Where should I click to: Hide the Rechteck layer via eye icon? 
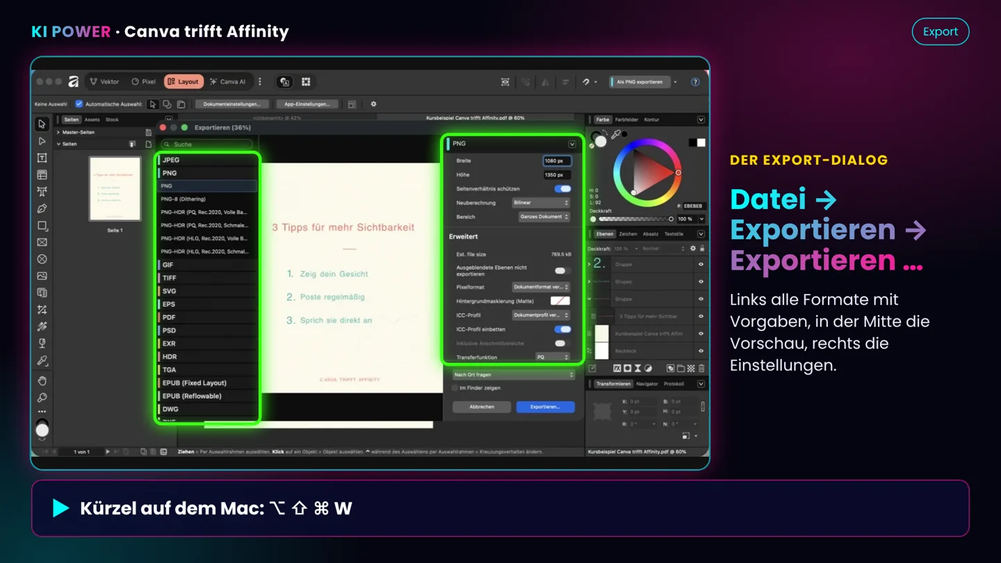point(701,351)
